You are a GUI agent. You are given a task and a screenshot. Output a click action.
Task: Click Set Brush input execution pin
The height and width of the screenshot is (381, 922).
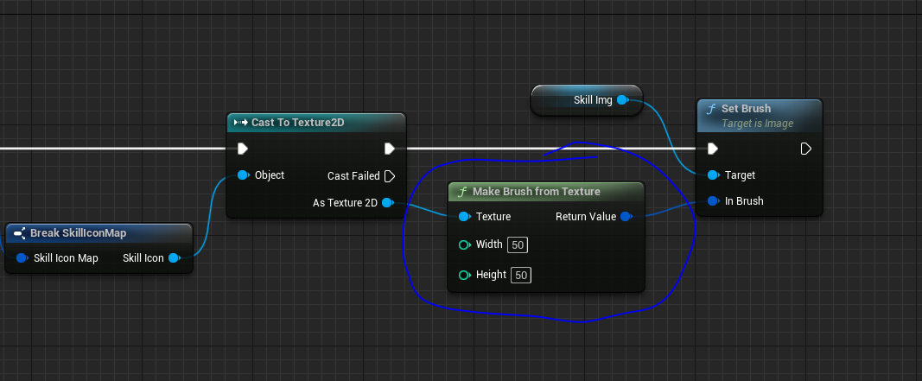coord(712,149)
